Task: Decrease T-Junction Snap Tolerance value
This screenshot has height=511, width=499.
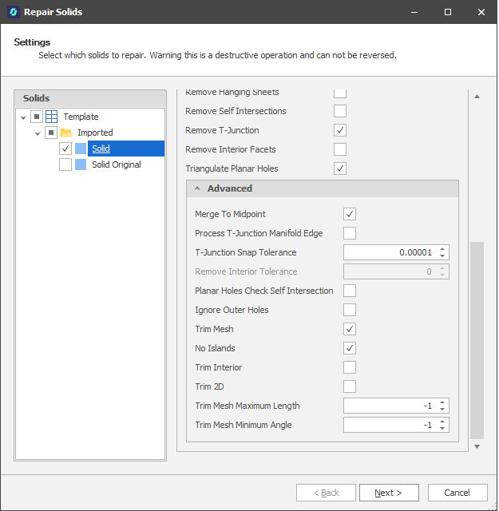Action: [442, 255]
